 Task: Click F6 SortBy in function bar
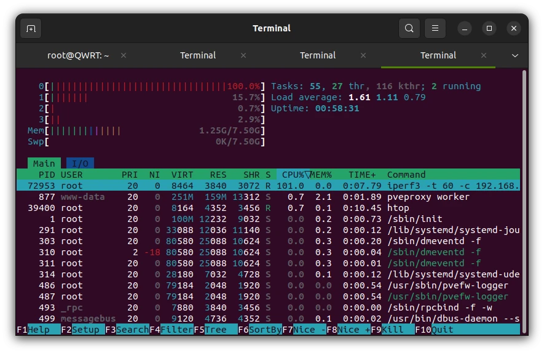click(260, 330)
